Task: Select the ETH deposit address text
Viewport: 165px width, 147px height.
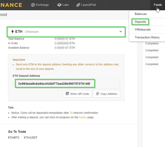Action: coord(54,84)
